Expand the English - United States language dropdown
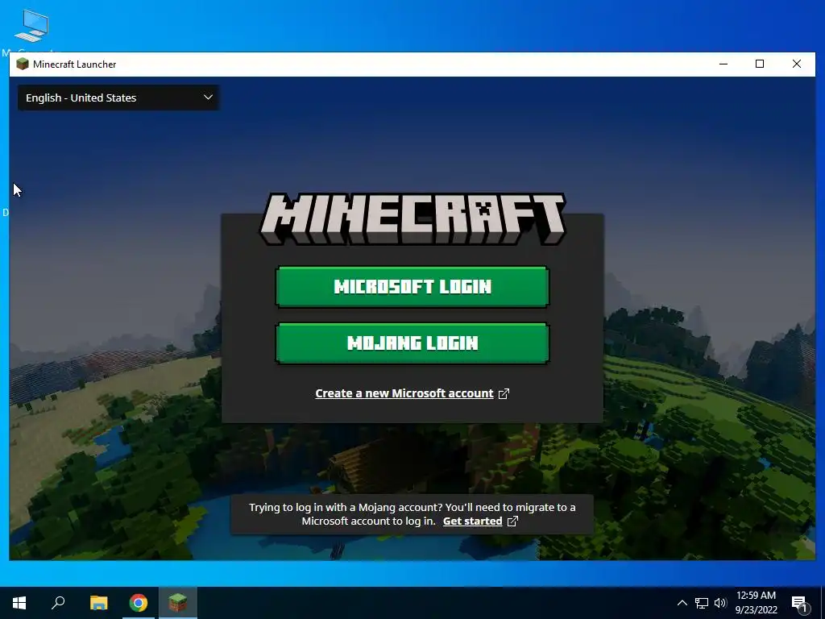The height and width of the screenshot is (619, 825). coord(118,98)
